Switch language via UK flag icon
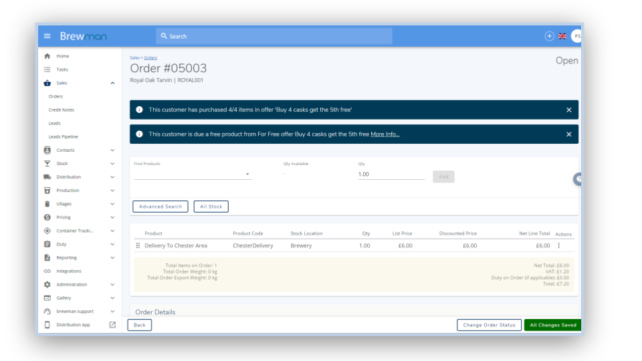This screenshot has width=642, height=361. (x=562, y=36)
